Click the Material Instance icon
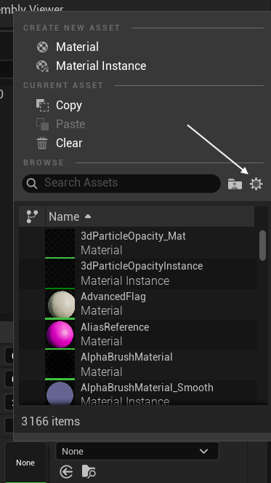Image resolution: width=271 pixels, height=483 pixels. point(42,66)
